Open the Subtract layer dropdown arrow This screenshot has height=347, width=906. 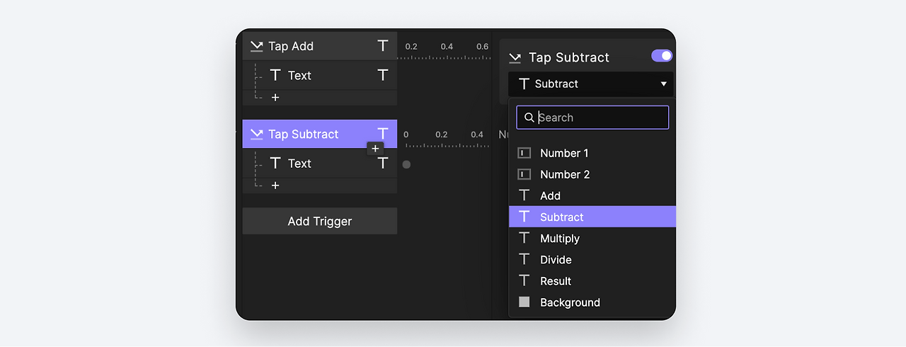click(x=663, y=84)
